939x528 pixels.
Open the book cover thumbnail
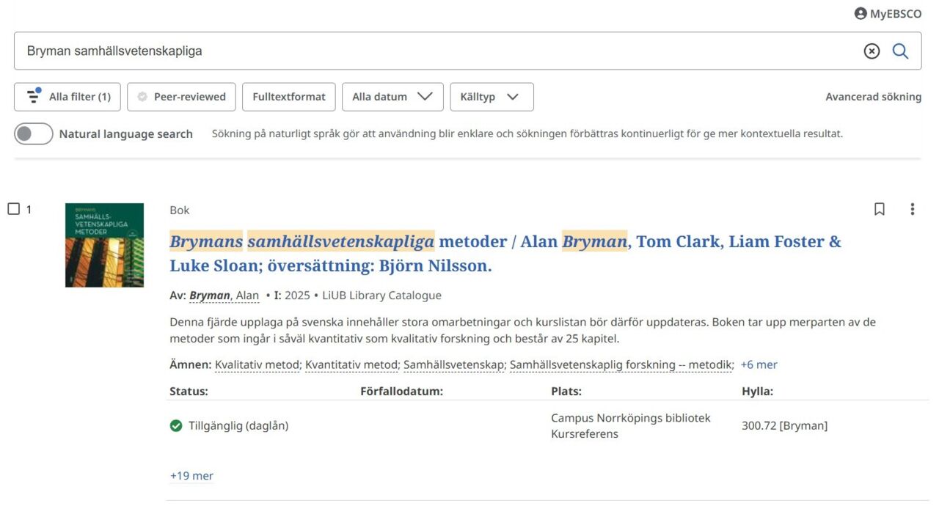(x=104, y=244)
